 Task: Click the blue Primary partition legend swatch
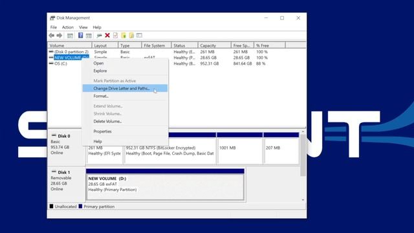pos(80,206)
